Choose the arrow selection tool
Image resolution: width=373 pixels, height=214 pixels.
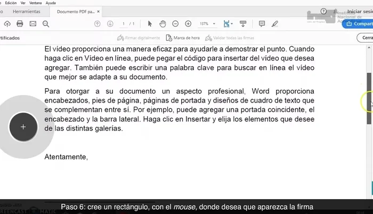[x=150, y=24]
